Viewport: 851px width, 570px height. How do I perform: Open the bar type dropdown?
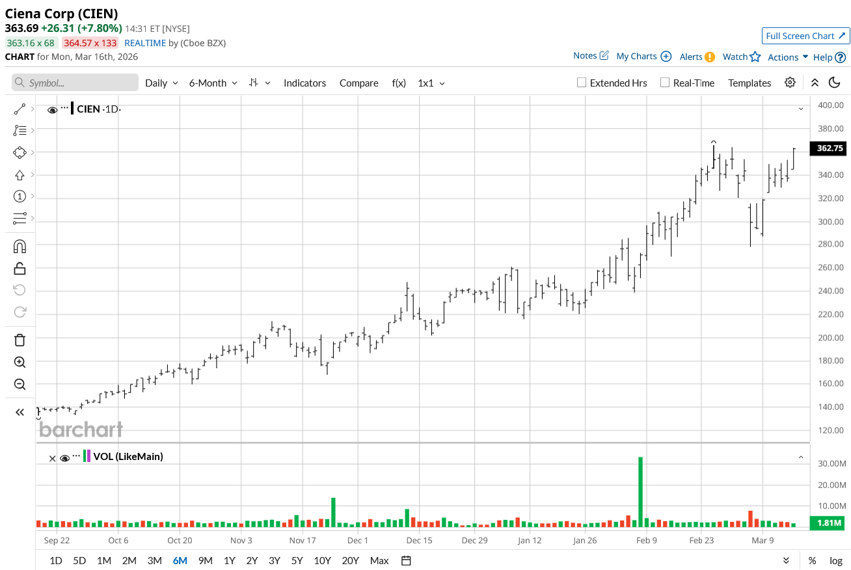(x=260, y=83)
